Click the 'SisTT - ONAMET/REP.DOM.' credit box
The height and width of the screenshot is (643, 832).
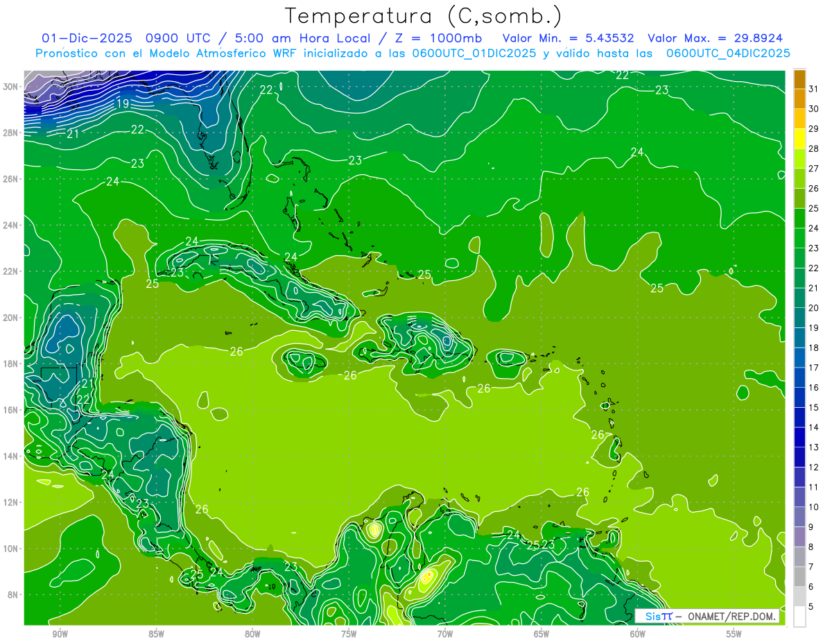(x=707, y=616)
